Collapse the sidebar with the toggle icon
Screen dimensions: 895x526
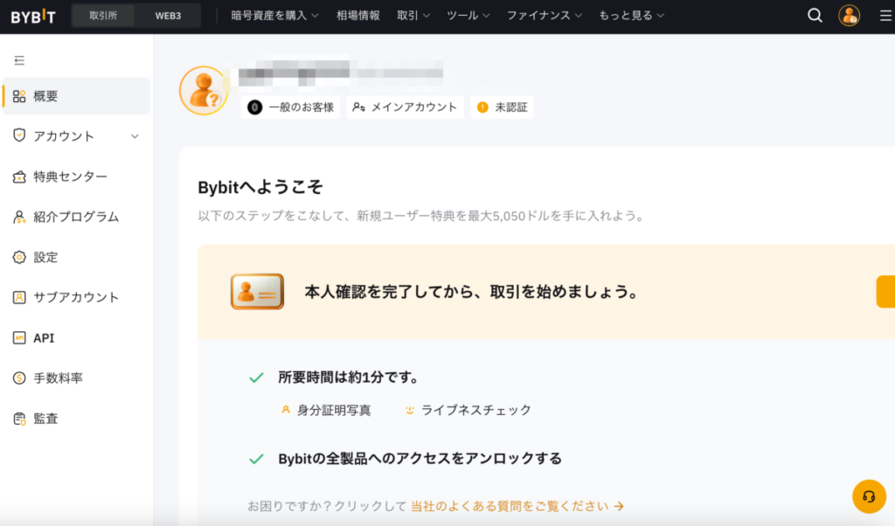19,60
